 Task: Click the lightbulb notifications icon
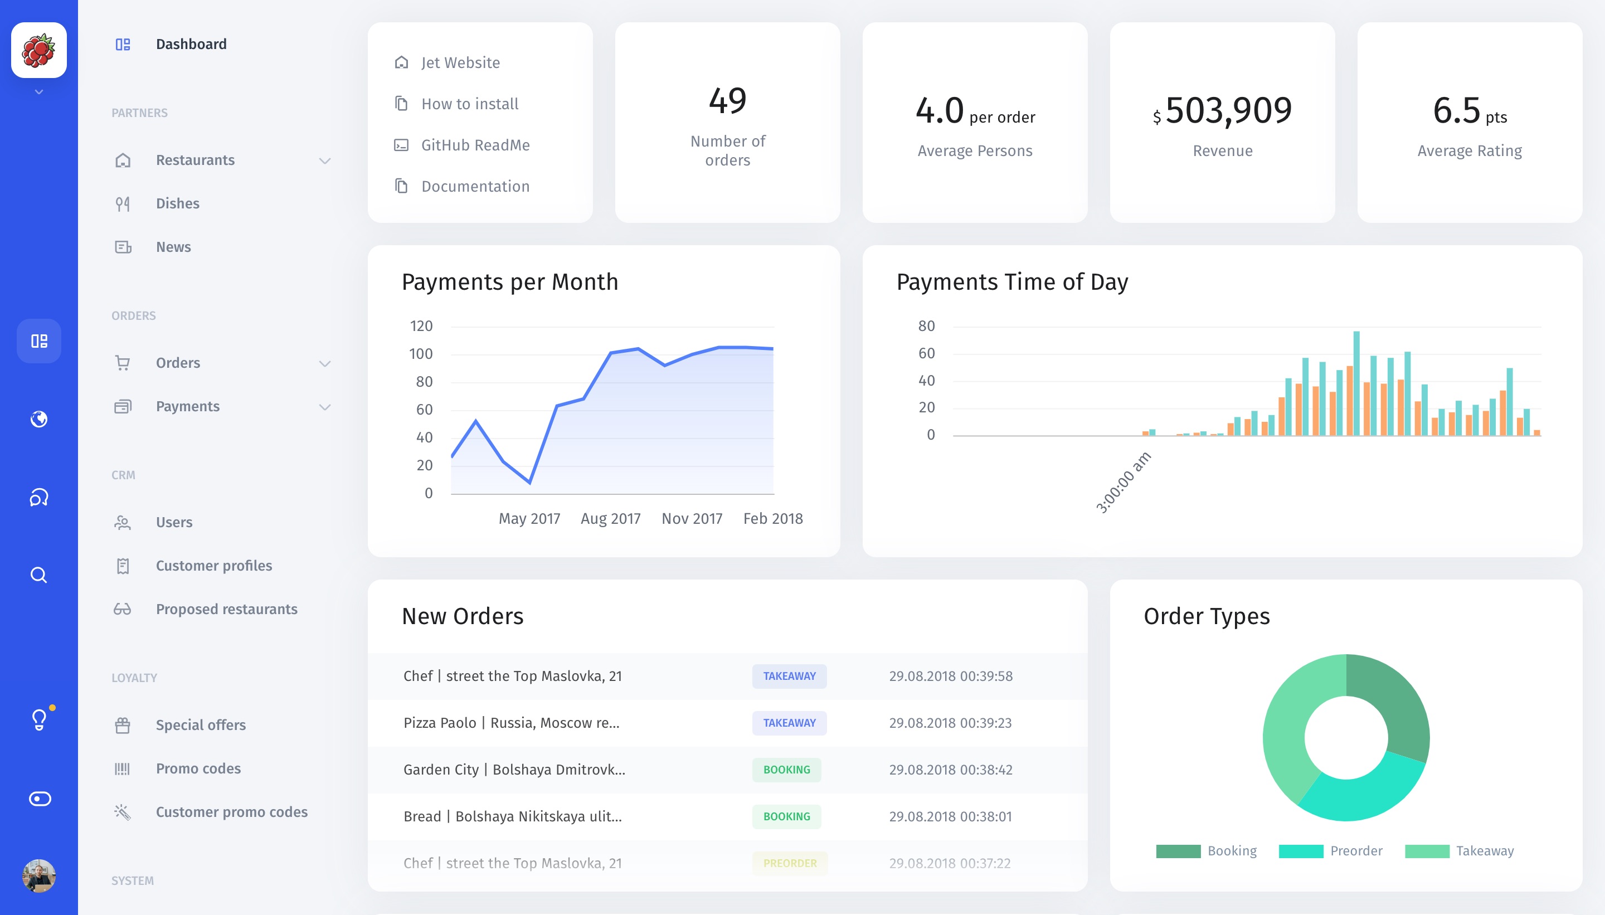(39, 719)
